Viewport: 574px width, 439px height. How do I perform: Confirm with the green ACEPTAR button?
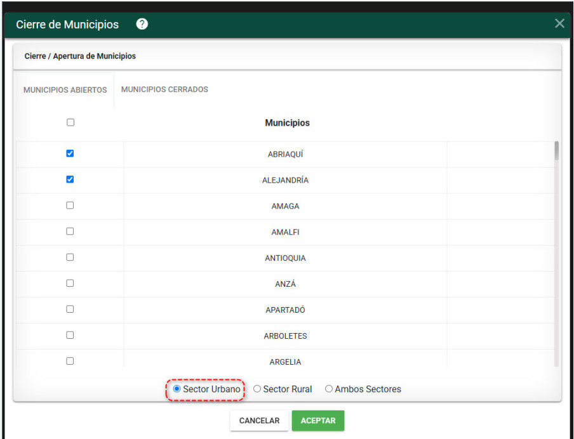318,421
